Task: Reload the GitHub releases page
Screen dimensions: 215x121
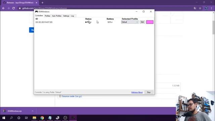Action: click(13, 8)
